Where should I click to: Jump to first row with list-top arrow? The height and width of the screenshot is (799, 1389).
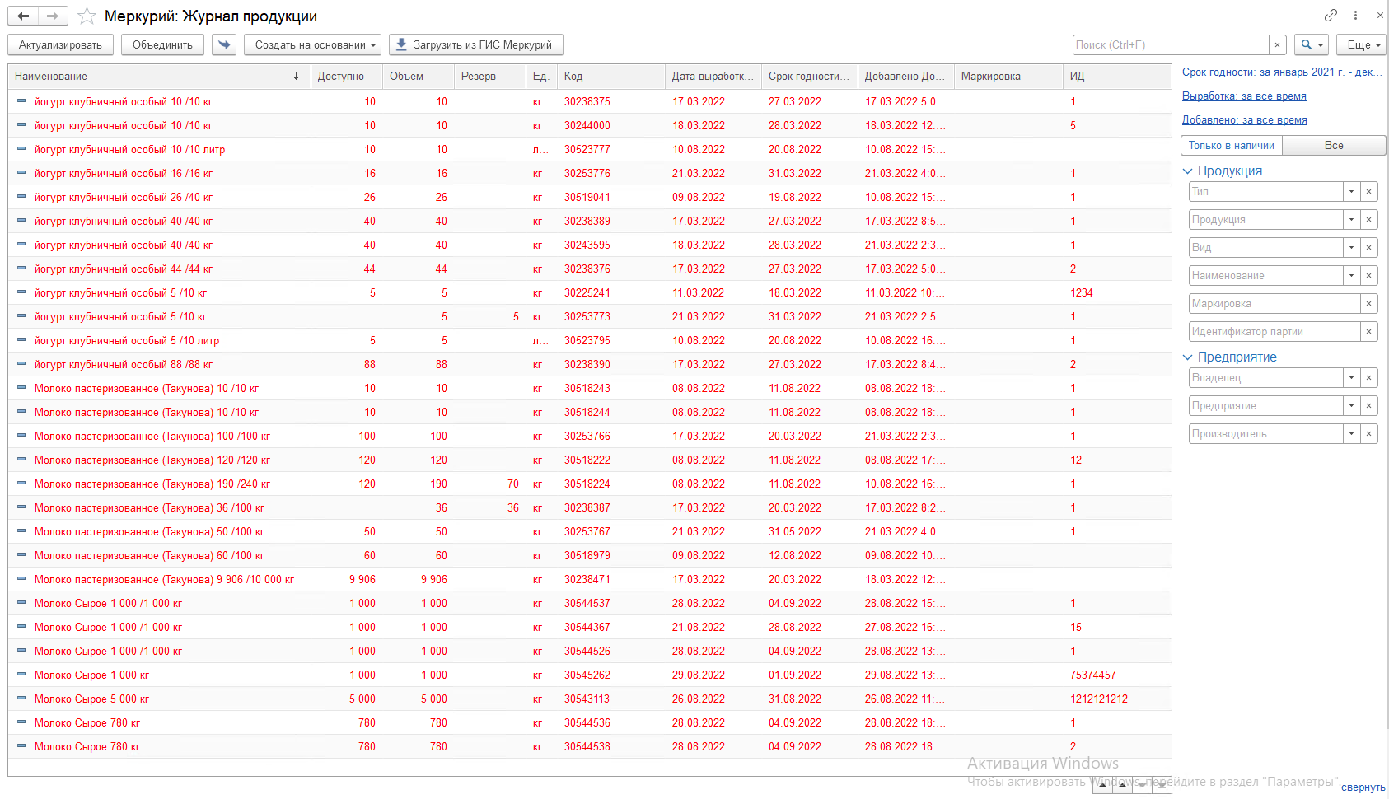(1102, 786)
